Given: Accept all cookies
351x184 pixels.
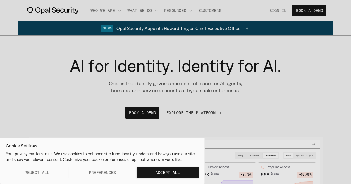Looking at the screenshot, I should click(x=168, y=173).
